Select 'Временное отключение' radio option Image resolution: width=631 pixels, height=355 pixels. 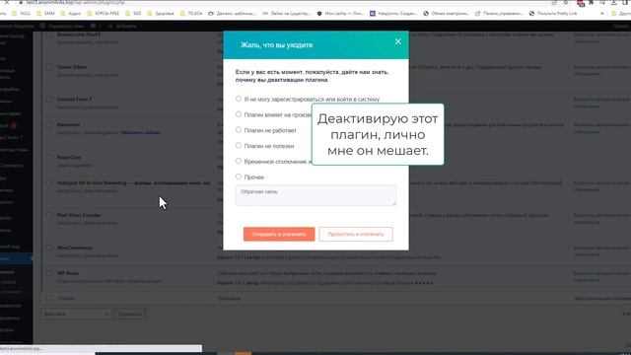coord(239,161)
